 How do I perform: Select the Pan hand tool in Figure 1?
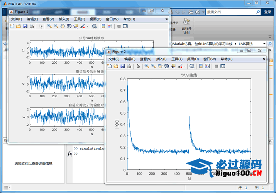tap(63, 26)
